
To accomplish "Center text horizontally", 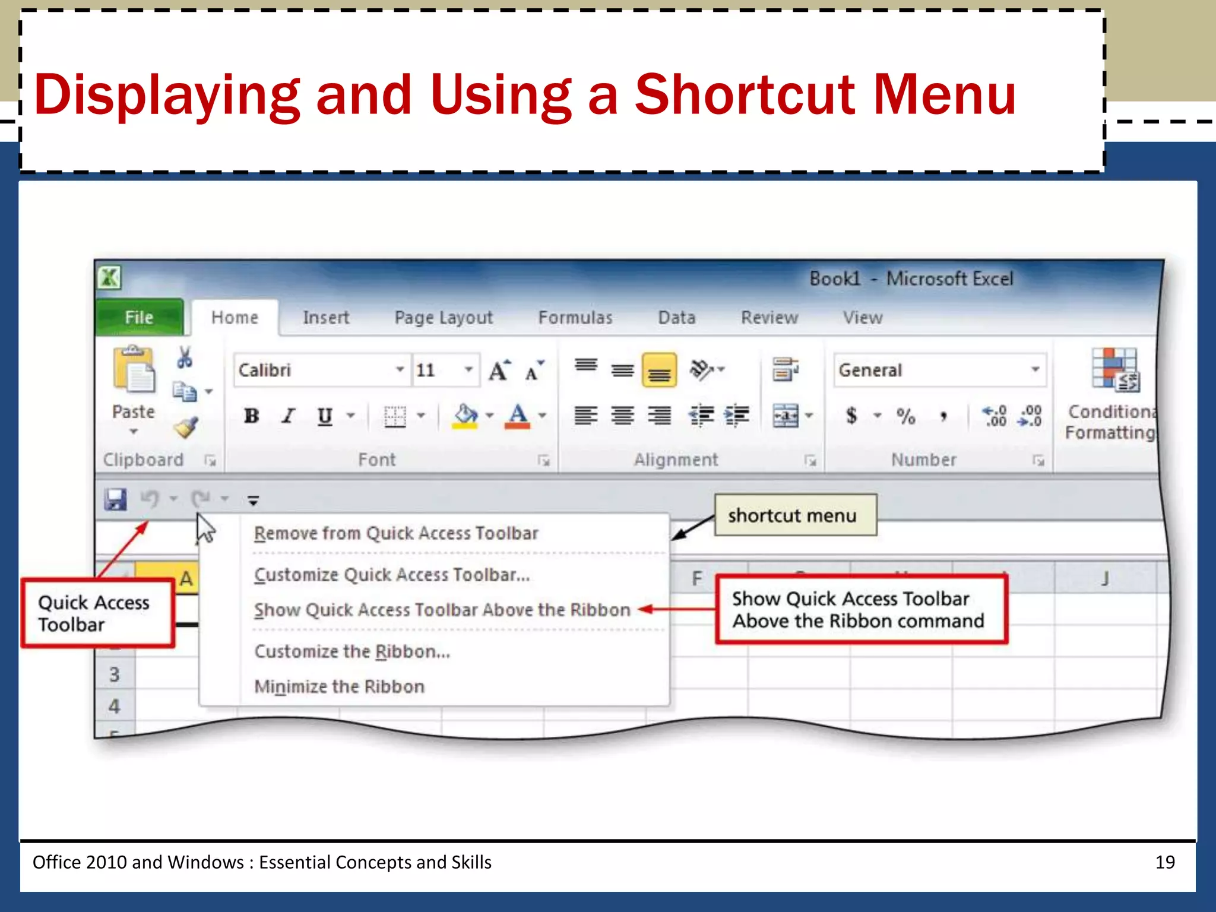I will pos(622,416).
